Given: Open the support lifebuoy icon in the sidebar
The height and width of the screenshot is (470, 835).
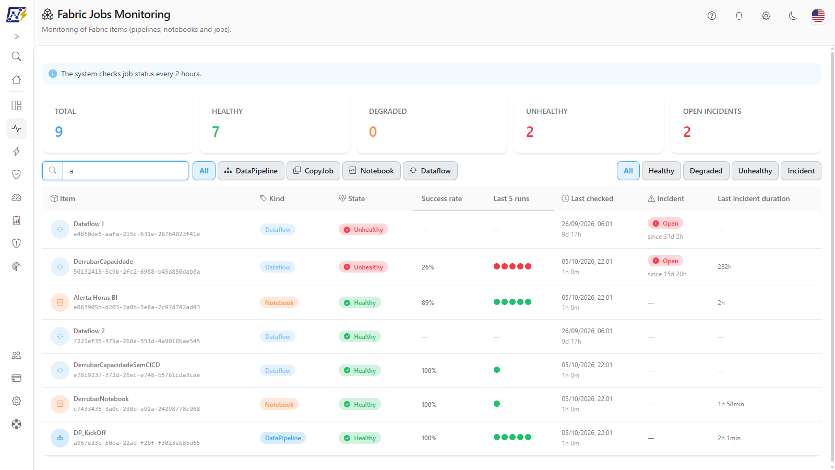Looking at the screenshot, I should [17, 424].
